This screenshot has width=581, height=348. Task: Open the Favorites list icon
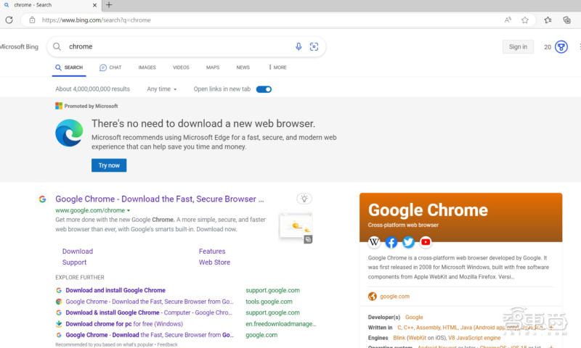[548, 20]
